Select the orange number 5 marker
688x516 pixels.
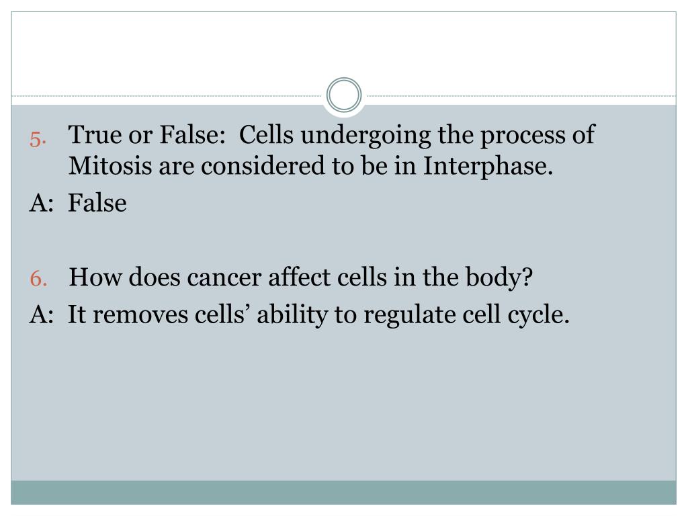pos(38,139)
